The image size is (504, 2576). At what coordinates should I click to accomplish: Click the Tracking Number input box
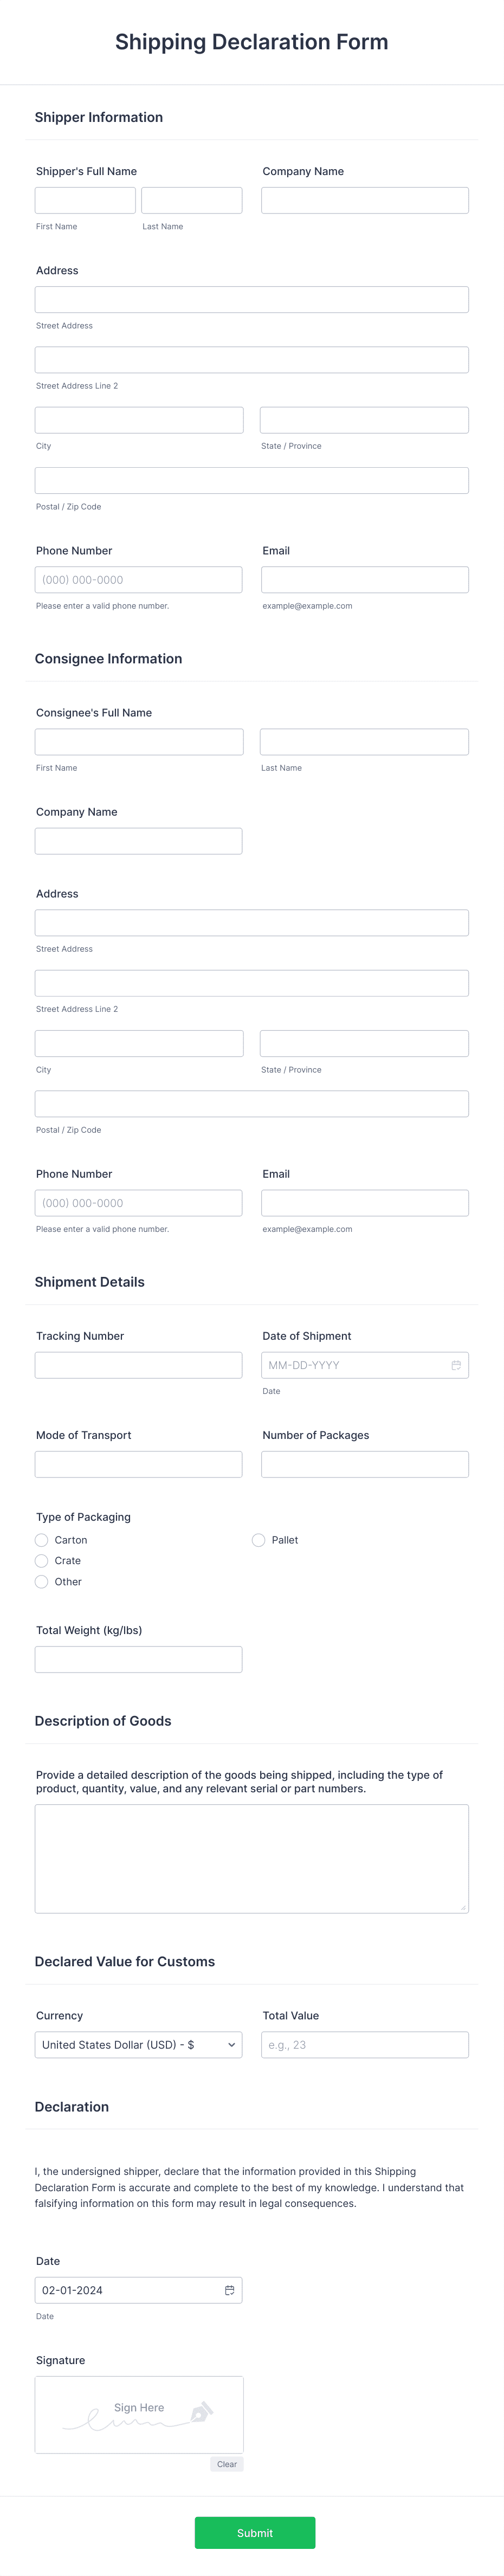click(138, 1364)
